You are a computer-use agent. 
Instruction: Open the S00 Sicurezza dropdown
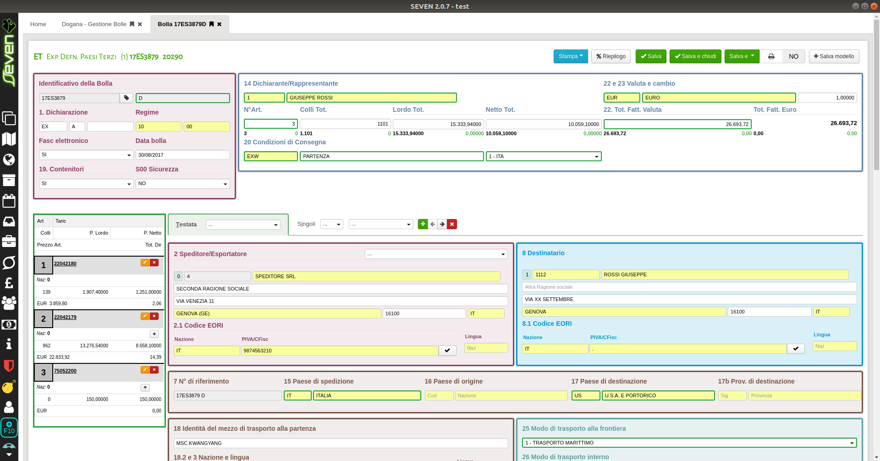tap(183, 184)
